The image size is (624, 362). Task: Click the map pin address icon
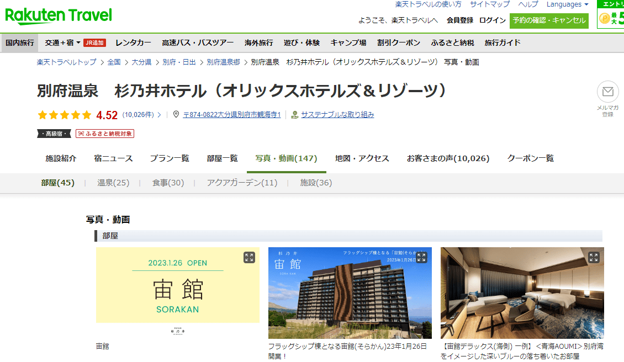[x=176, y=115]
